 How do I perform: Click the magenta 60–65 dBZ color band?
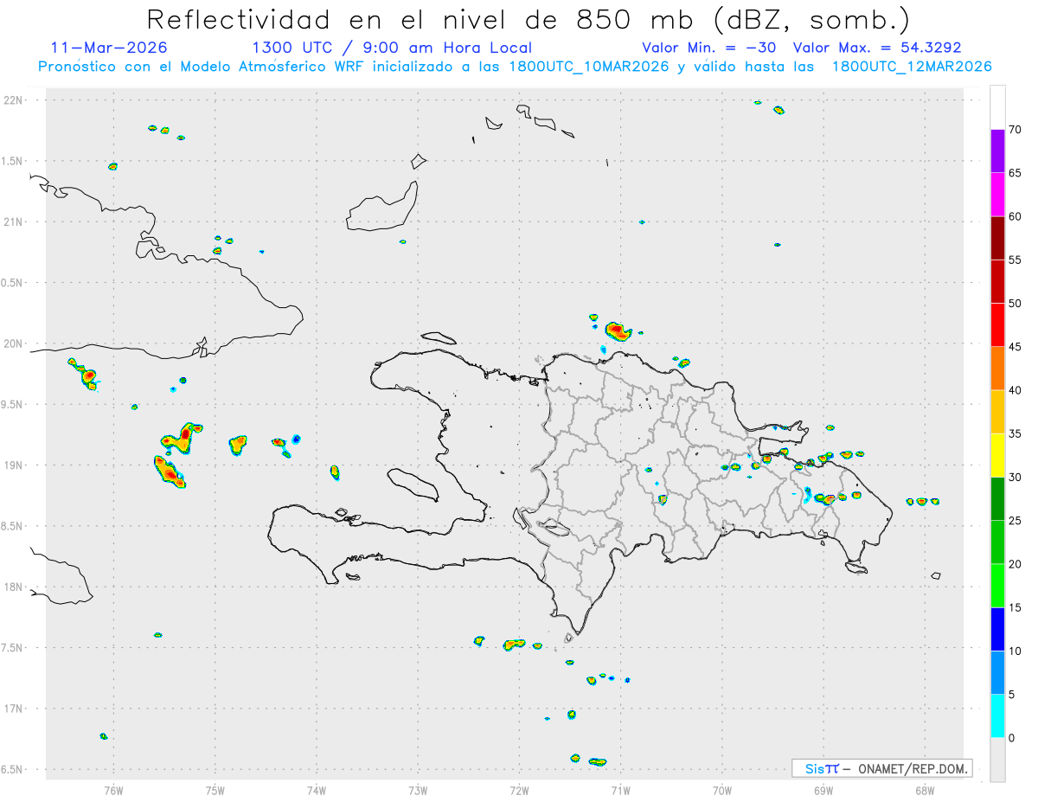tap(997, 195)
